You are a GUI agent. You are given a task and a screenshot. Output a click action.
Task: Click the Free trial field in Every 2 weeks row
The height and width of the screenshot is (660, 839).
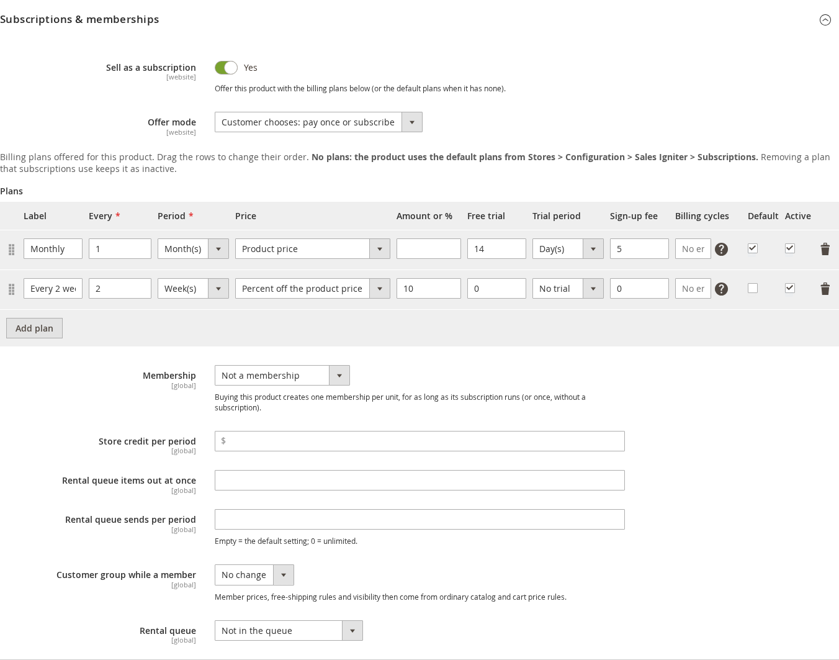(x=496, y=289)
